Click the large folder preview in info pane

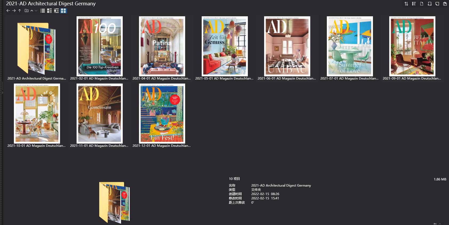coord(114,202)
